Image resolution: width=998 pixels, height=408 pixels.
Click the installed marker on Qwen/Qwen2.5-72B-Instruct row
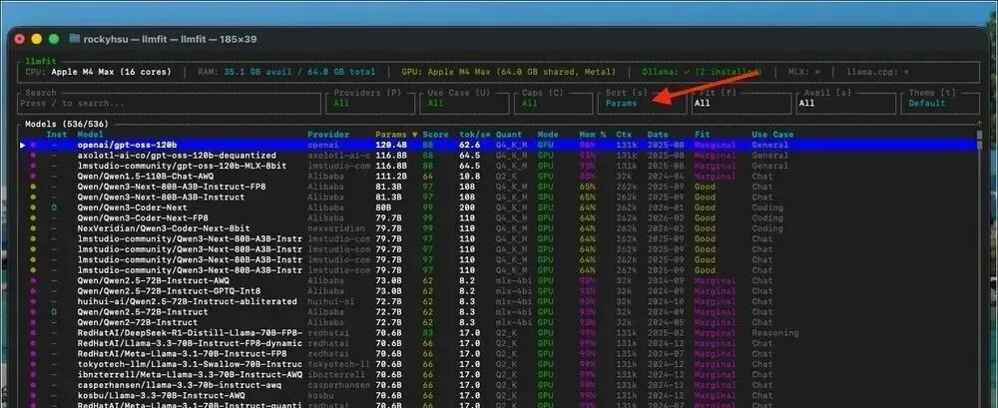coord(54,312)
